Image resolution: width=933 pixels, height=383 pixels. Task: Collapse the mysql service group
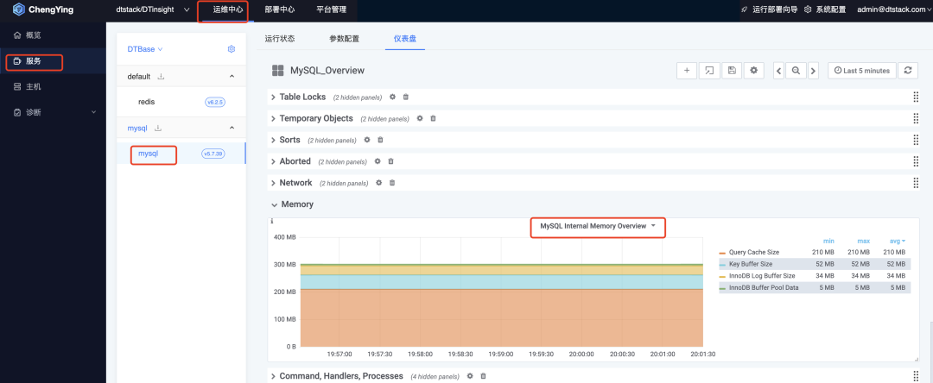(x=232, y=128)
